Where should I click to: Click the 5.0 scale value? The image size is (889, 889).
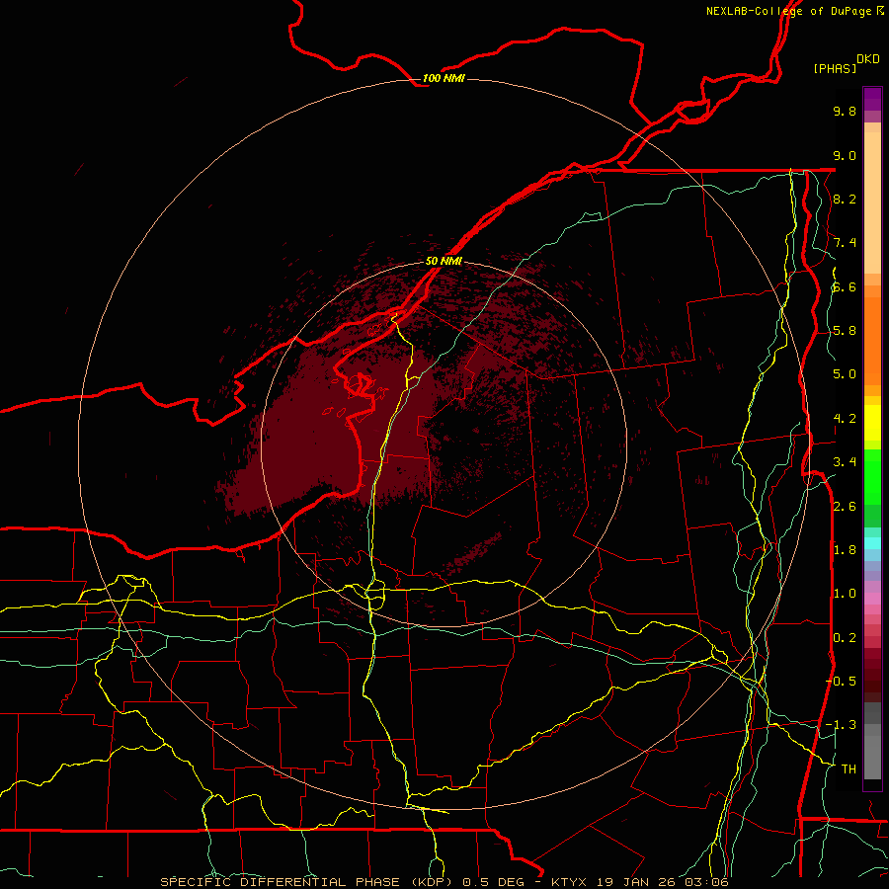coord(845,374)
